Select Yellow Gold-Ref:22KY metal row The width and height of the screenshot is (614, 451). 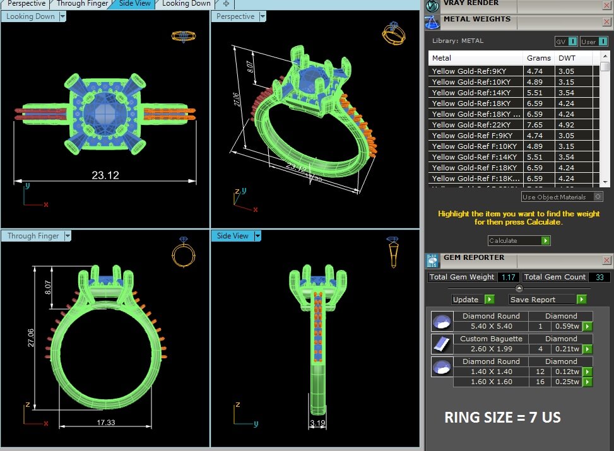(x=476, y=125)
